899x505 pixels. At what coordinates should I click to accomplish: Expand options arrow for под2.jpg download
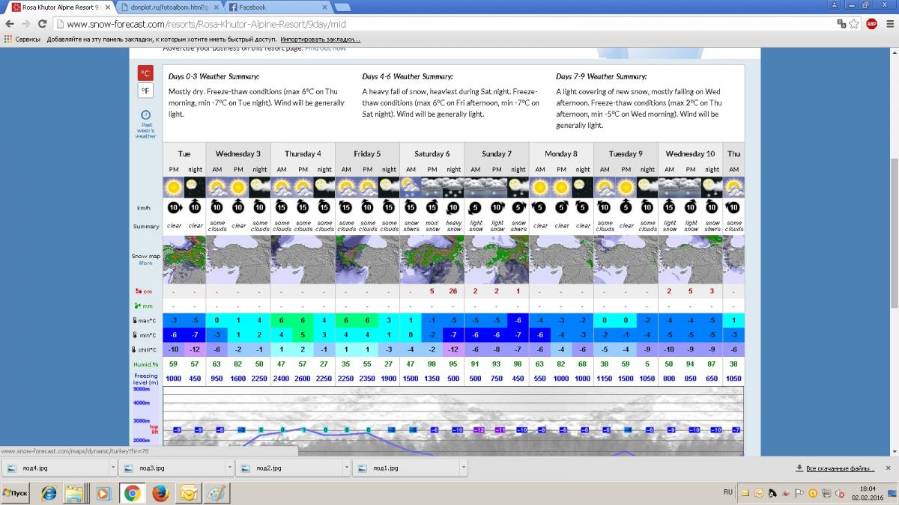[346, 468]
